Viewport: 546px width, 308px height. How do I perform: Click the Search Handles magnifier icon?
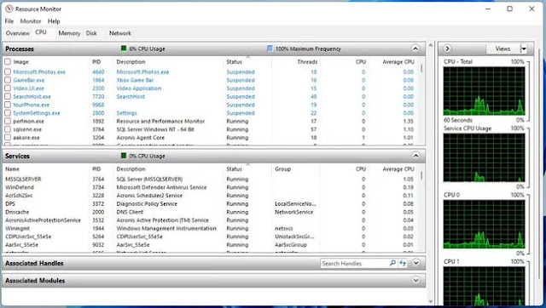coord(392,263)
